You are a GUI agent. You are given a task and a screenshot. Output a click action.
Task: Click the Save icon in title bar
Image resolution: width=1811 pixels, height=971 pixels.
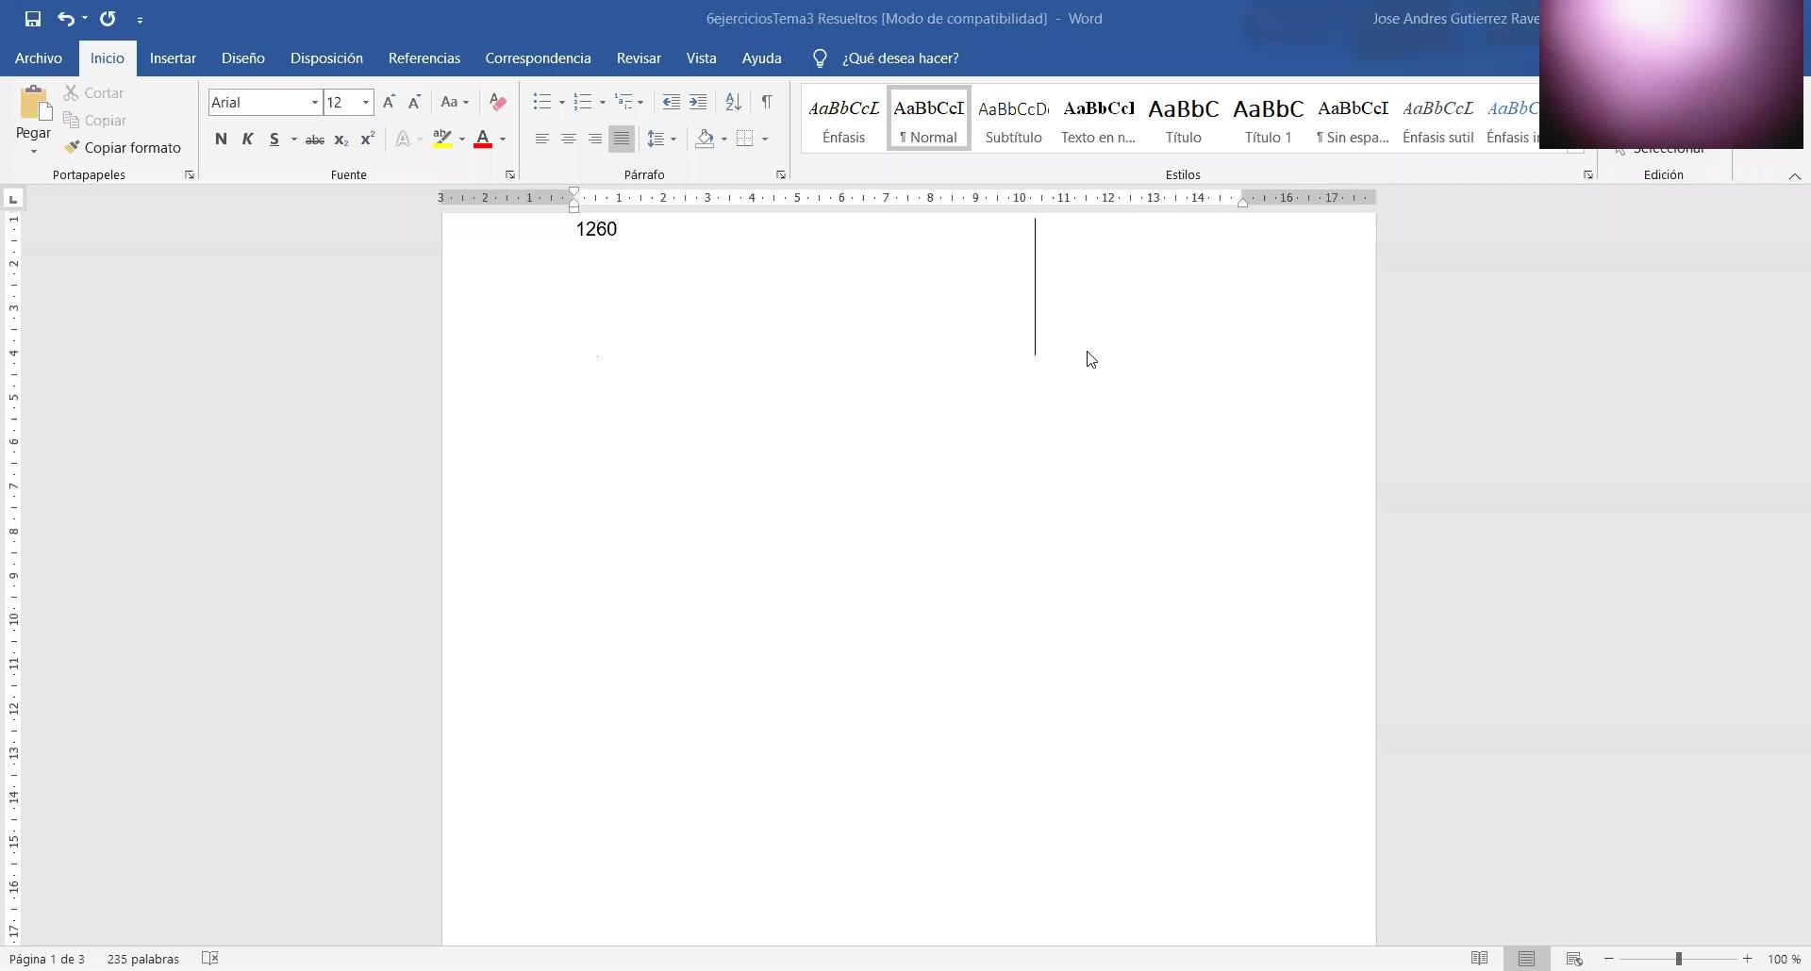point(32,19)
